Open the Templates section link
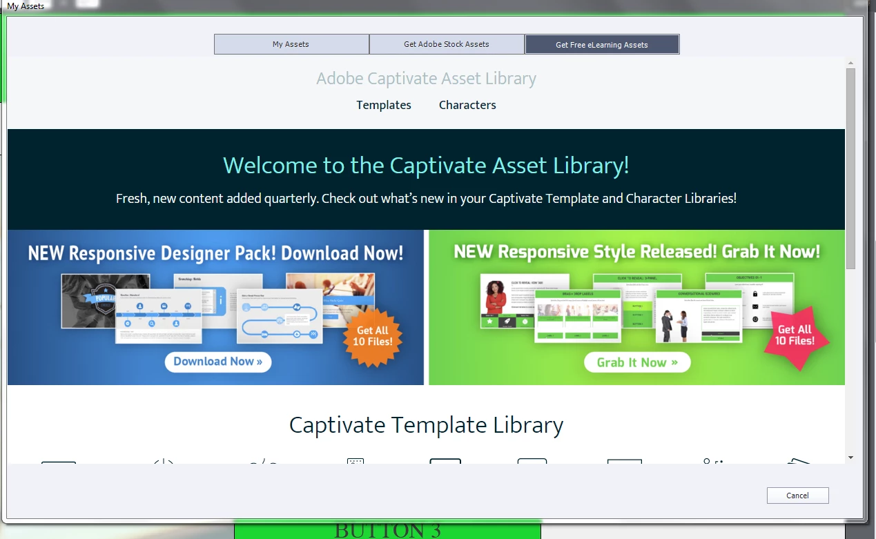876x539 pixels. pos(384,105)
